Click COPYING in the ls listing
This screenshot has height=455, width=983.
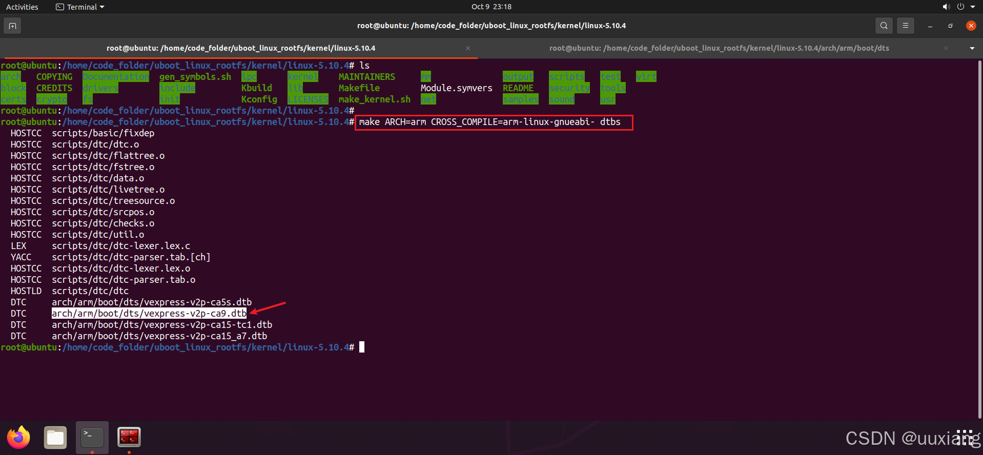coord(54,77)
